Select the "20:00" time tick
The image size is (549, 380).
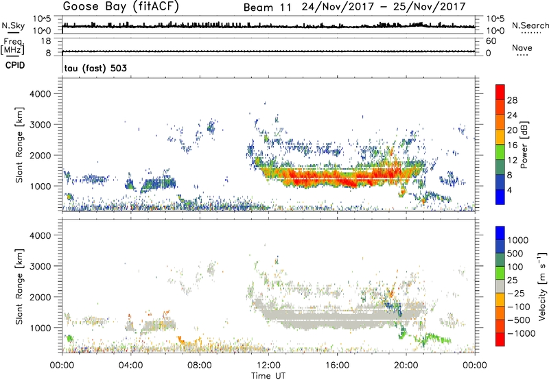pos(406,366)
